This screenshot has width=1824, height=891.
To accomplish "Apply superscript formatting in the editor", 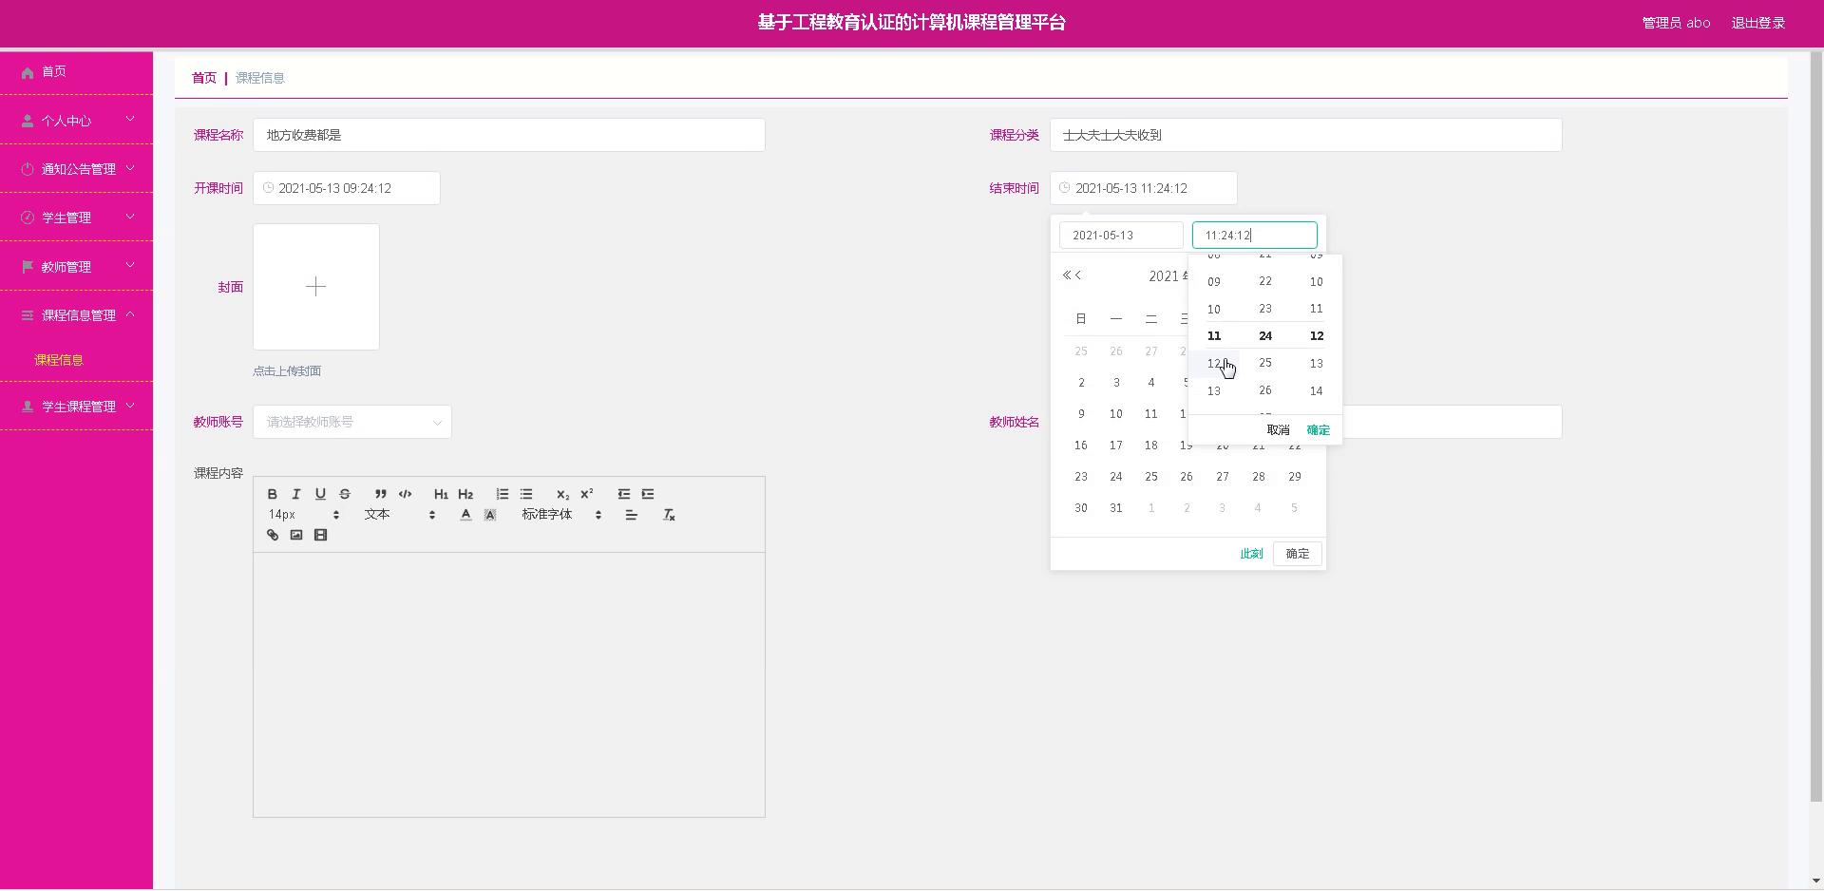I will pos(587,494).
